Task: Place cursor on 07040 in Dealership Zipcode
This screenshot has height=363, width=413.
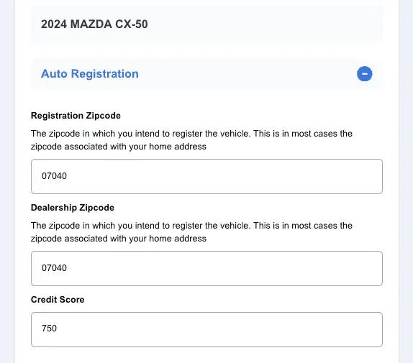Action: (54, 268)
